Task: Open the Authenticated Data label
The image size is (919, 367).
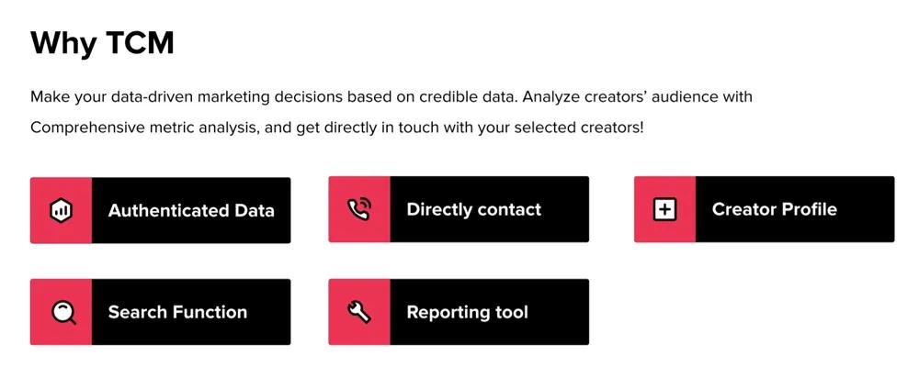Action: [x=191, y=210]
